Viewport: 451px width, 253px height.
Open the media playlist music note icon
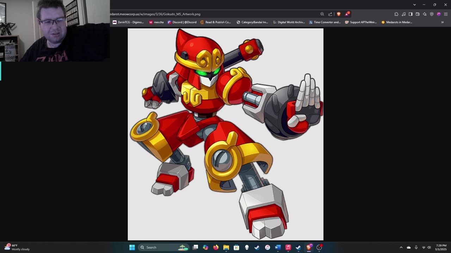tap(403, 14)
